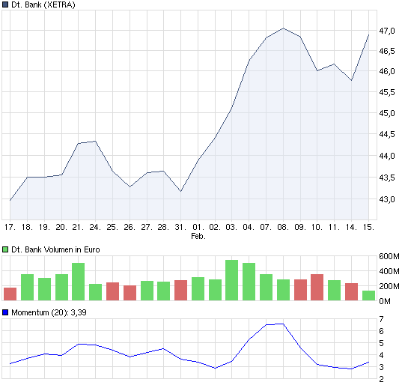
Task: Click the date label '20.' on x-axis
Action: point(61,227)
